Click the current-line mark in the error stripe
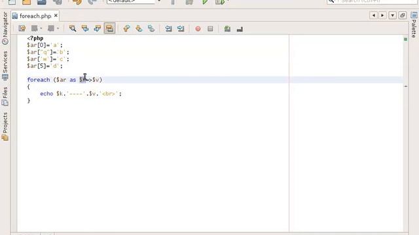 point(406,86)
